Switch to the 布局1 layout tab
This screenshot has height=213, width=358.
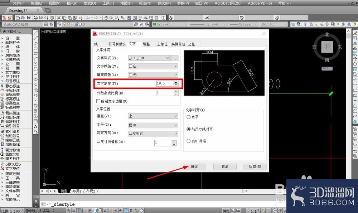[77, 191]
